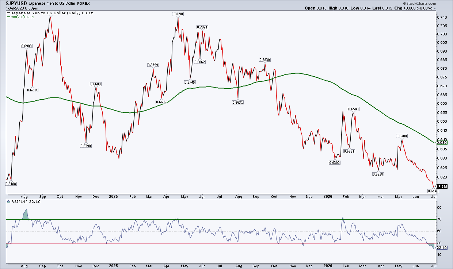Click the 0.650 price axis label
Screen dimensions: 453x269
[441, 122]
